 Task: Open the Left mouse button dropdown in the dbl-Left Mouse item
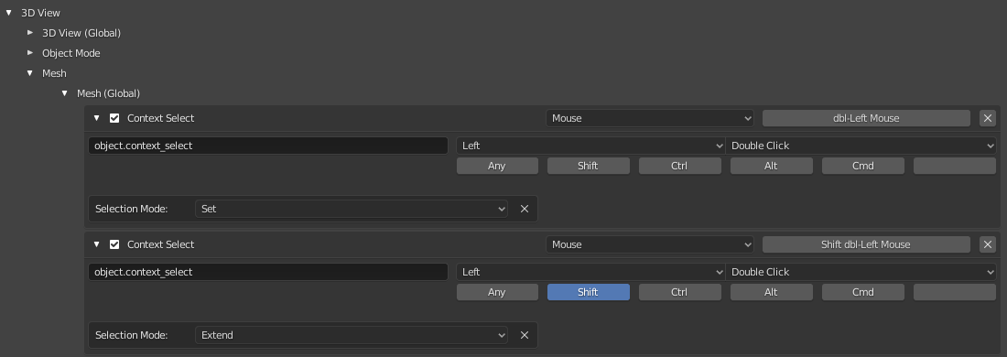590,146
